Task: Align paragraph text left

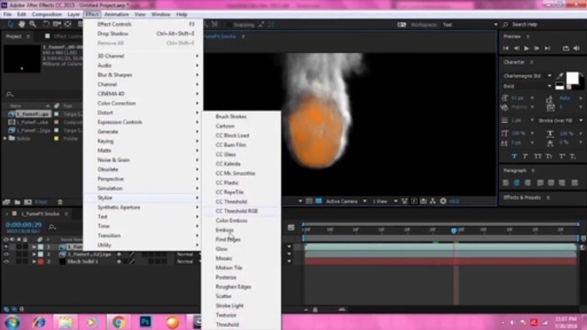Action: [x=505, y=183]
